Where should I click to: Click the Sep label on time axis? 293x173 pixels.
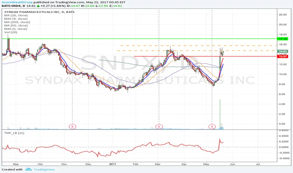[x=16, y=164]
